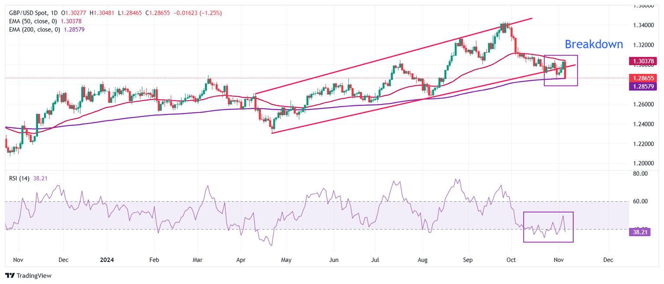Select the bold 2024 label on the time axis
The image size is (664, 284).
pos(106,260)
